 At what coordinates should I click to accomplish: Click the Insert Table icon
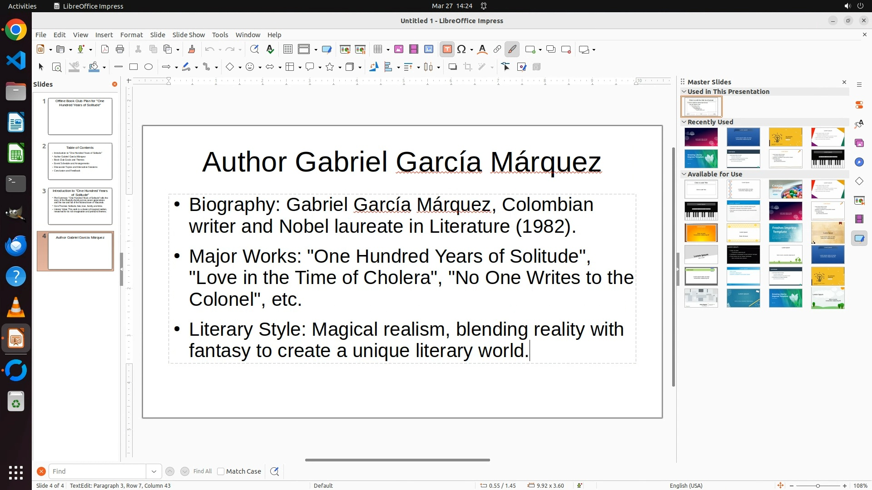[x=378, y=49]
